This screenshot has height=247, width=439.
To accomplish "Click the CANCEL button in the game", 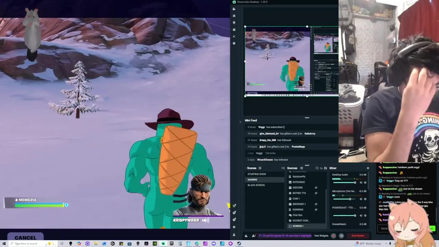I will coord(25,238).
